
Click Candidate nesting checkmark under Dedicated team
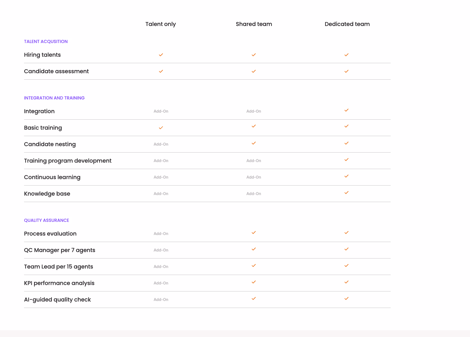[346, 143]
